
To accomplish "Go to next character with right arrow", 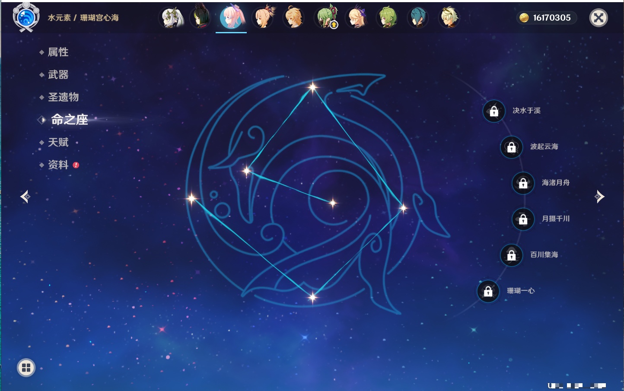I will pyautogui.click(x=599, y=197).
